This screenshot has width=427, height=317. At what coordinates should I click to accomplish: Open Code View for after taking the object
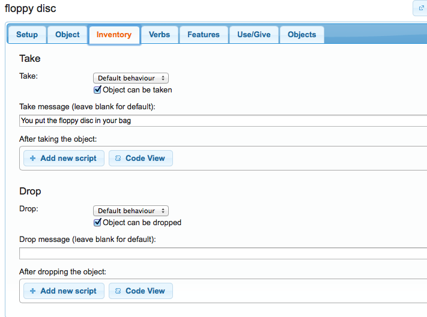[141, 158]
